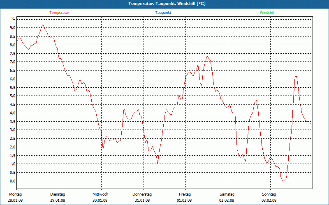The width and height of the screenshot is (329, 205).
Task: Click the 5,0 y-axis value
Action: (x=13, y=96)
